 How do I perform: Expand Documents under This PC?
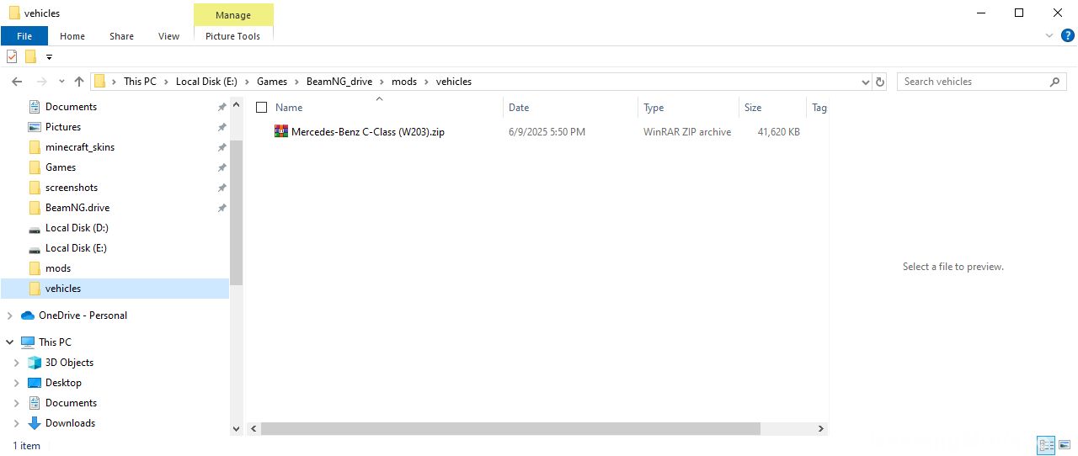17,403
